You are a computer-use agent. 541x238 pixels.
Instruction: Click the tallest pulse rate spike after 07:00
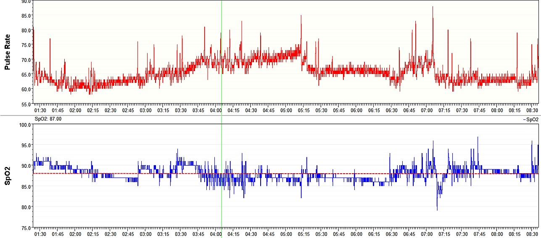click(x=433, y=7)
